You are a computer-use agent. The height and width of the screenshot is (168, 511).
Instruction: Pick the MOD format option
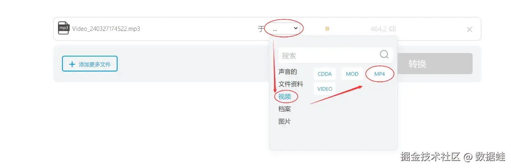[x=352, y=74]
